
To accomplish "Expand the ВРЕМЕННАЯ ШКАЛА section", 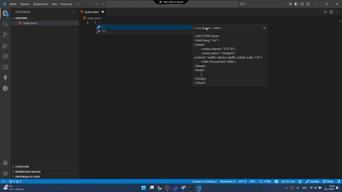I will (45, 172).
